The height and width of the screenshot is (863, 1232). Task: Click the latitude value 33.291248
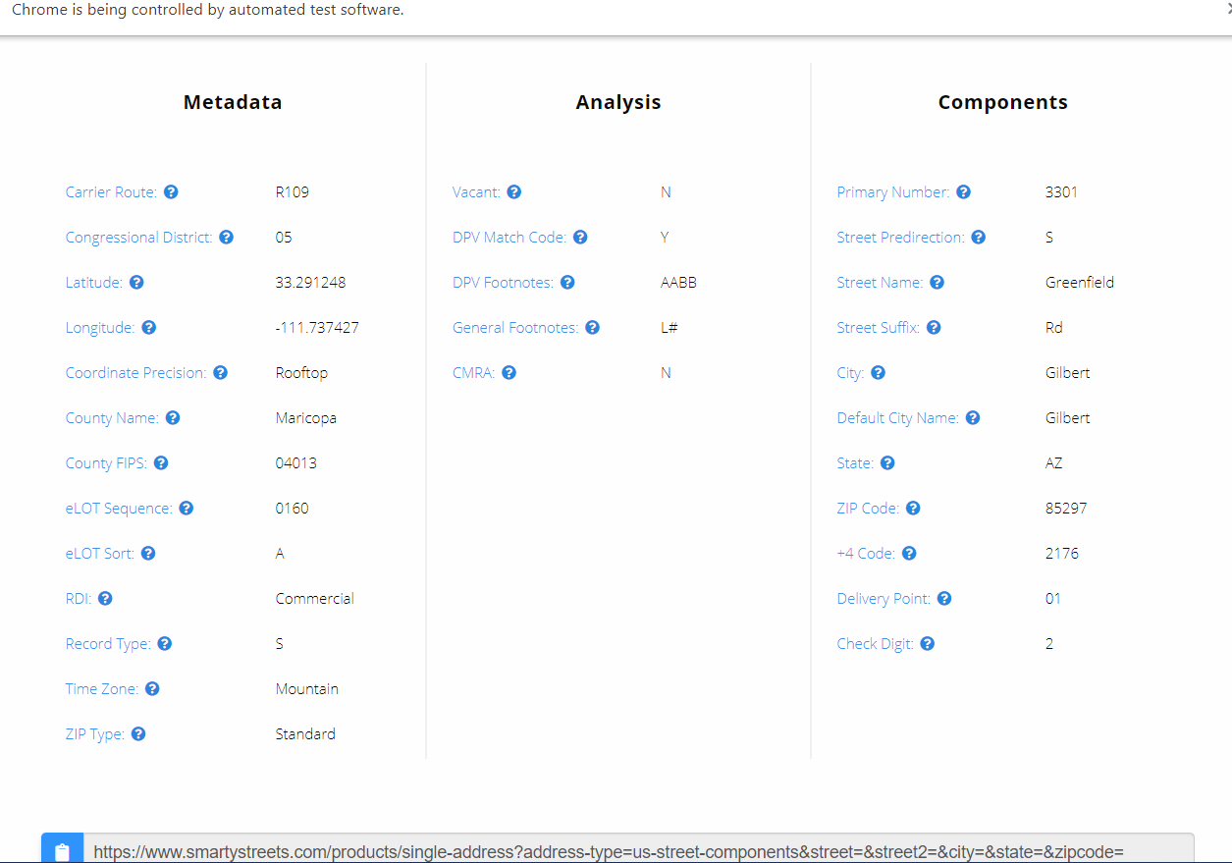[310, 283]
